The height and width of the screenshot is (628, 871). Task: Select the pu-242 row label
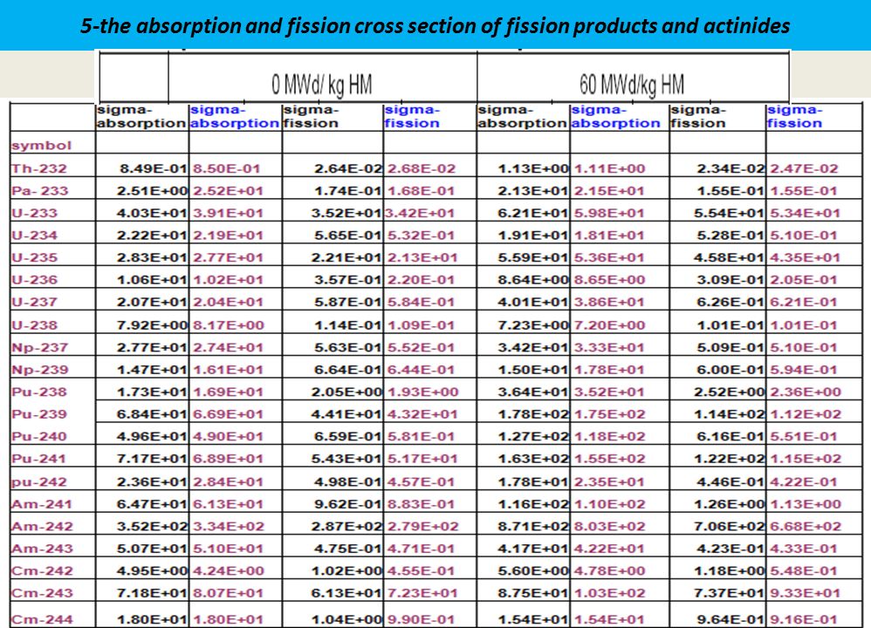click(39, 482)
